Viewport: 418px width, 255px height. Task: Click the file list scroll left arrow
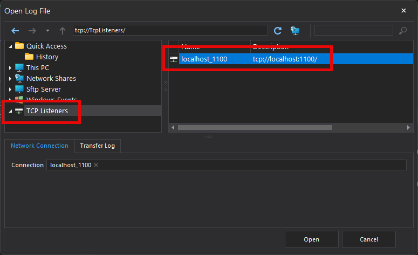[173, 128]
